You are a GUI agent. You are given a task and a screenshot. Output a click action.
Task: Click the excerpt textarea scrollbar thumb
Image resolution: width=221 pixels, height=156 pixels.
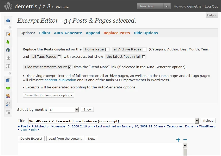[185, 152]
